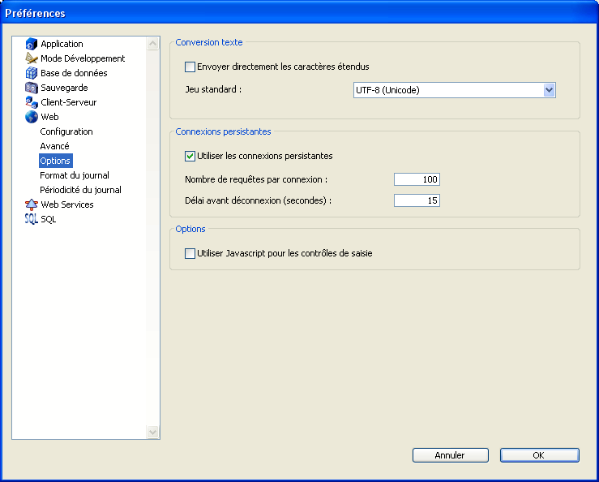Viewport: 599px width, 482px height.
Task: Click the Application icon in sidebar
Action: [x=32, y=44]
